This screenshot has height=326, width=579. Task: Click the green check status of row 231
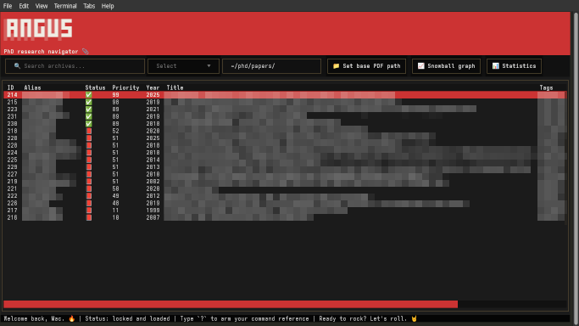[x=89, y=116]
